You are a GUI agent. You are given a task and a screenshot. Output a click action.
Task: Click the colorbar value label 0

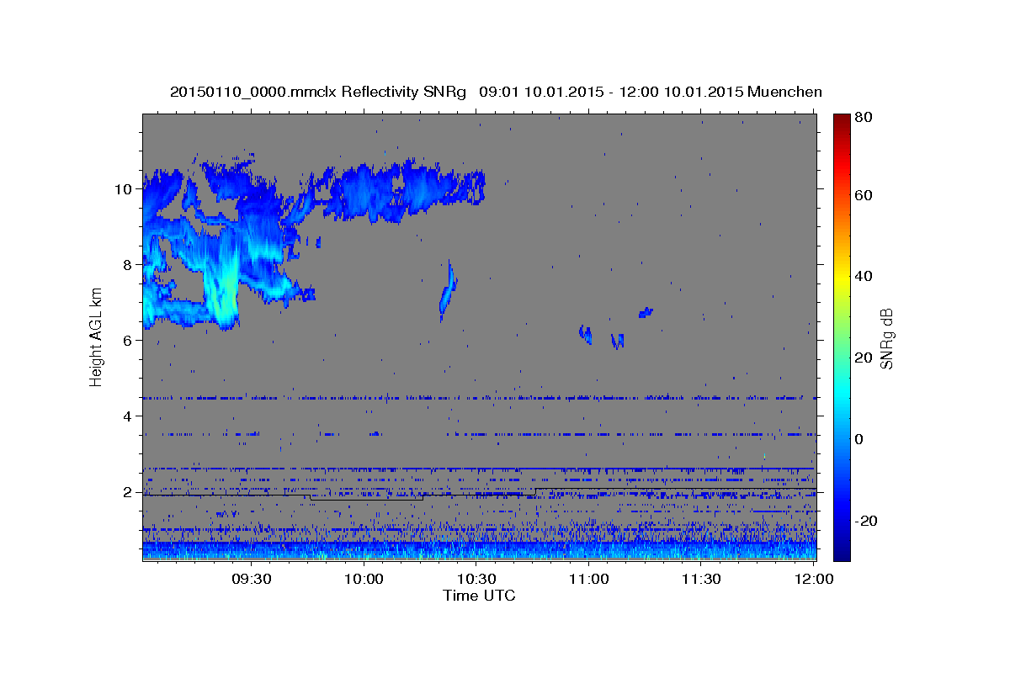pyautogui.click(x=859, y=439)
